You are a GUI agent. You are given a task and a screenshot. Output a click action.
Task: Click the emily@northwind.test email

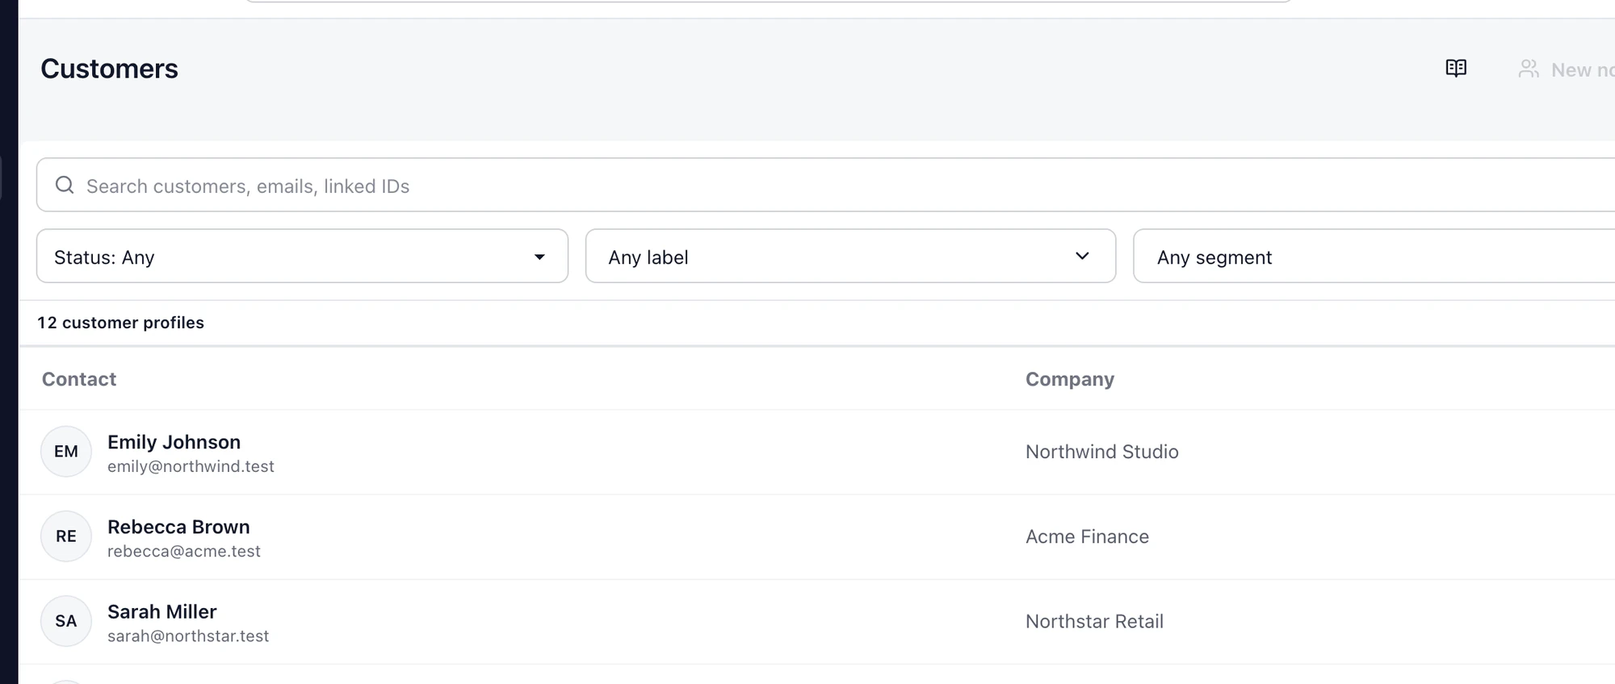pos(191,466)
